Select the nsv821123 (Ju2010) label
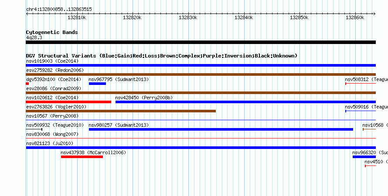 click(x=50, y=143)
